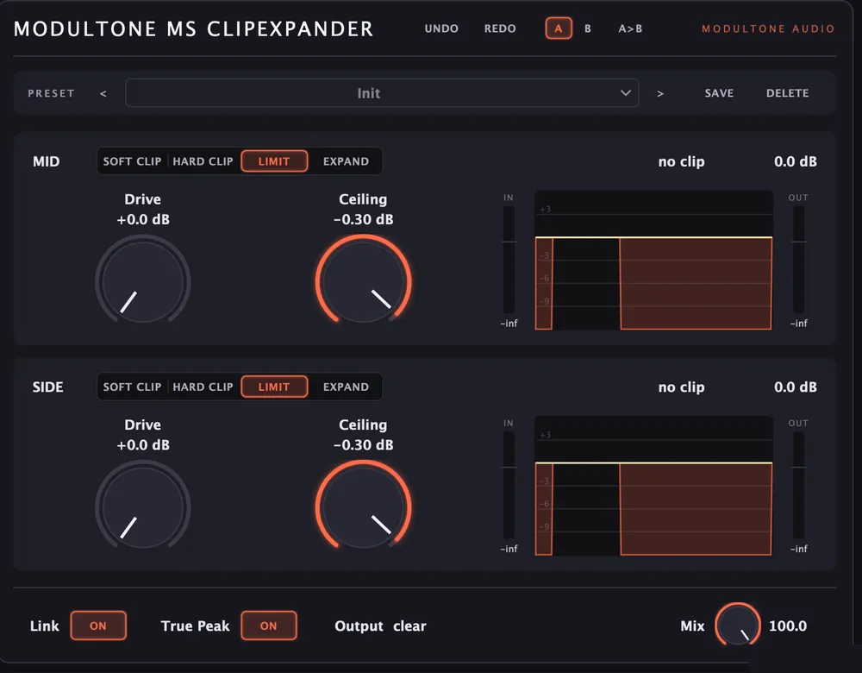
Task: Select SOFT CLIP mode for MID
Action: pos(132,161)
